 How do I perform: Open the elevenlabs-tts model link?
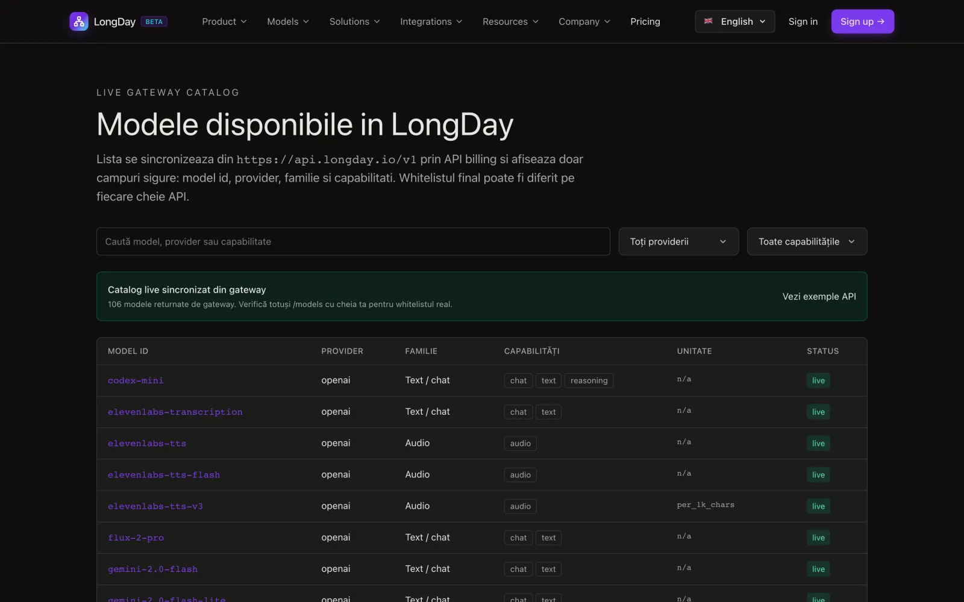pyautogui.click(x=147, y=444)
